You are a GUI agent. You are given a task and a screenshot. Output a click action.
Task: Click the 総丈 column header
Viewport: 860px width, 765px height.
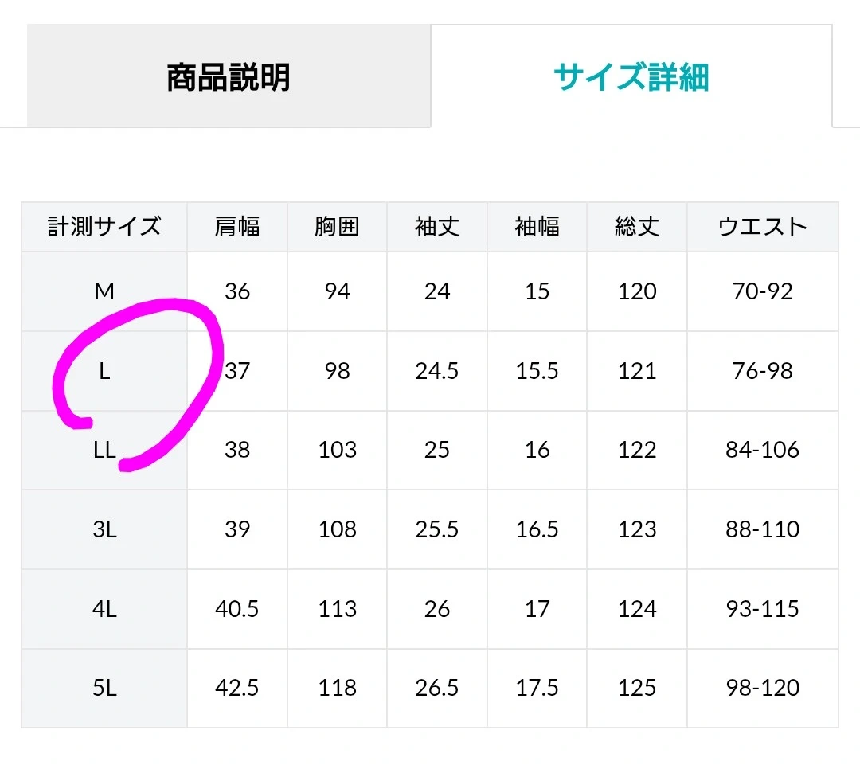pos(637,227)
